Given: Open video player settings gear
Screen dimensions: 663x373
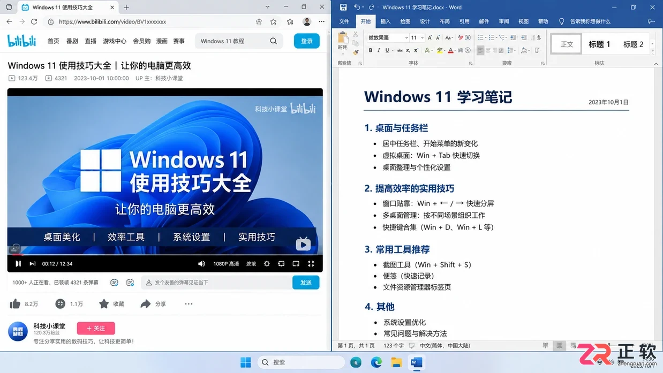Looking at the screenshot, I should [267, 264].
